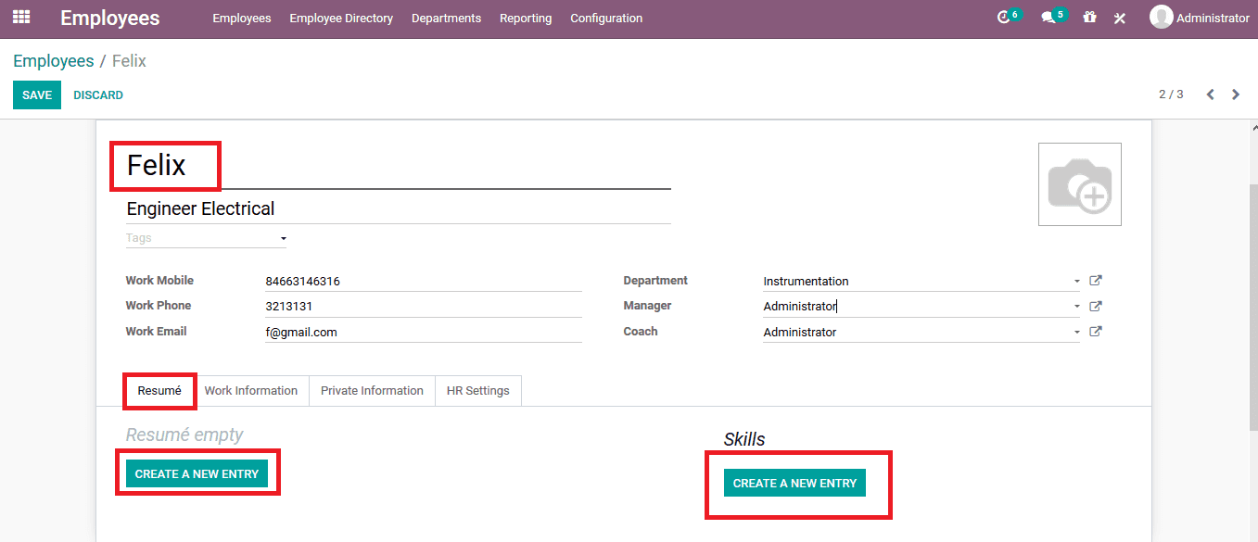Open the apps grid menu icon
1258x542 pixels.
20,18
